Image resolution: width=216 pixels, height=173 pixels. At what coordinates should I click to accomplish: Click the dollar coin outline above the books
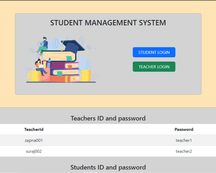56,43
